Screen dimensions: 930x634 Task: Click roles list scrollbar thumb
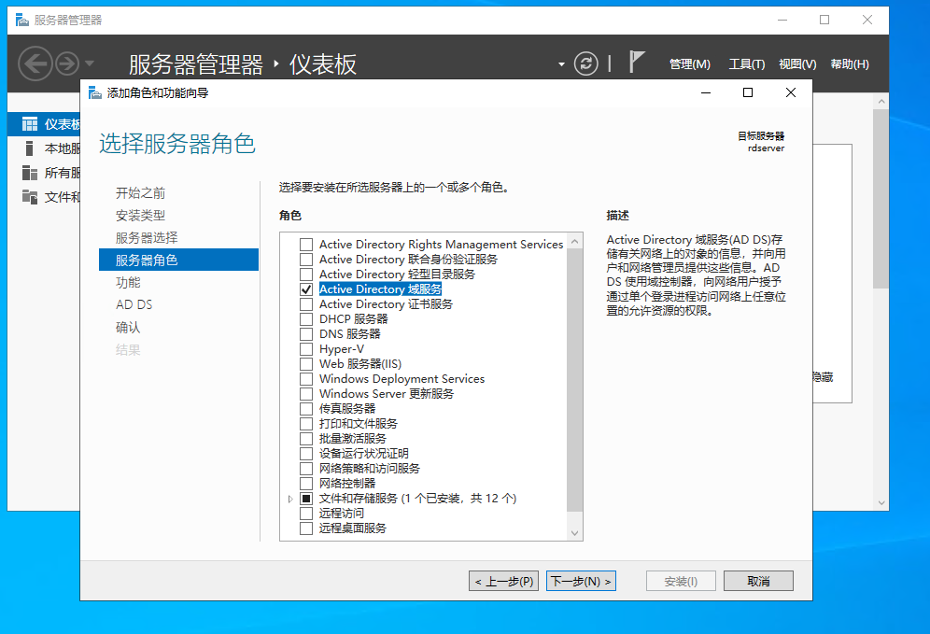(x=574, y=380)
